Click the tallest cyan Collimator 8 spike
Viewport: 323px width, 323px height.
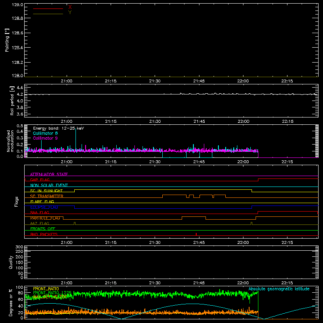76,138
